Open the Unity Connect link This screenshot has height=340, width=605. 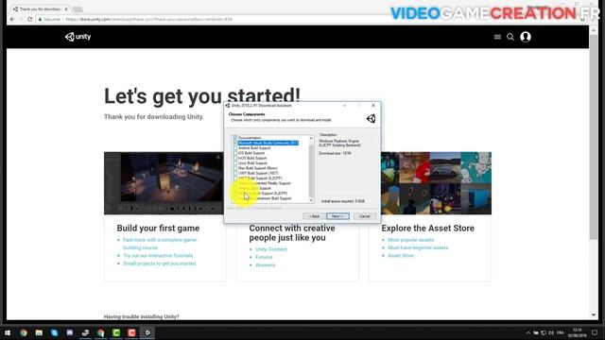pyautogui.click(x=271, y=249)
